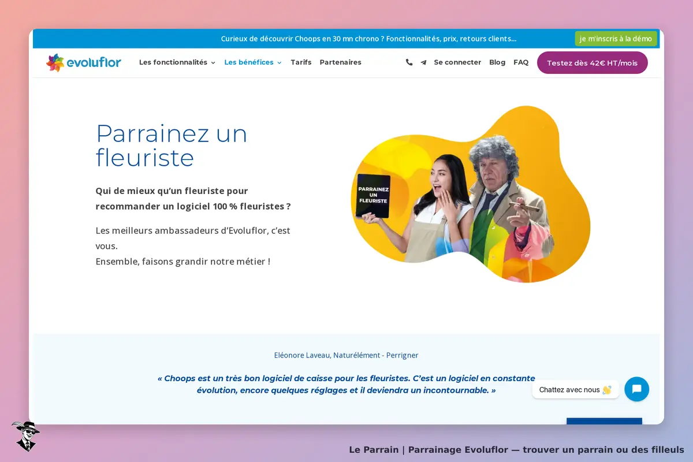Click the Parrainez un fleuriste illustration
Image resolution: width=693 pixels, height=462 pixels.
(471, 195)
